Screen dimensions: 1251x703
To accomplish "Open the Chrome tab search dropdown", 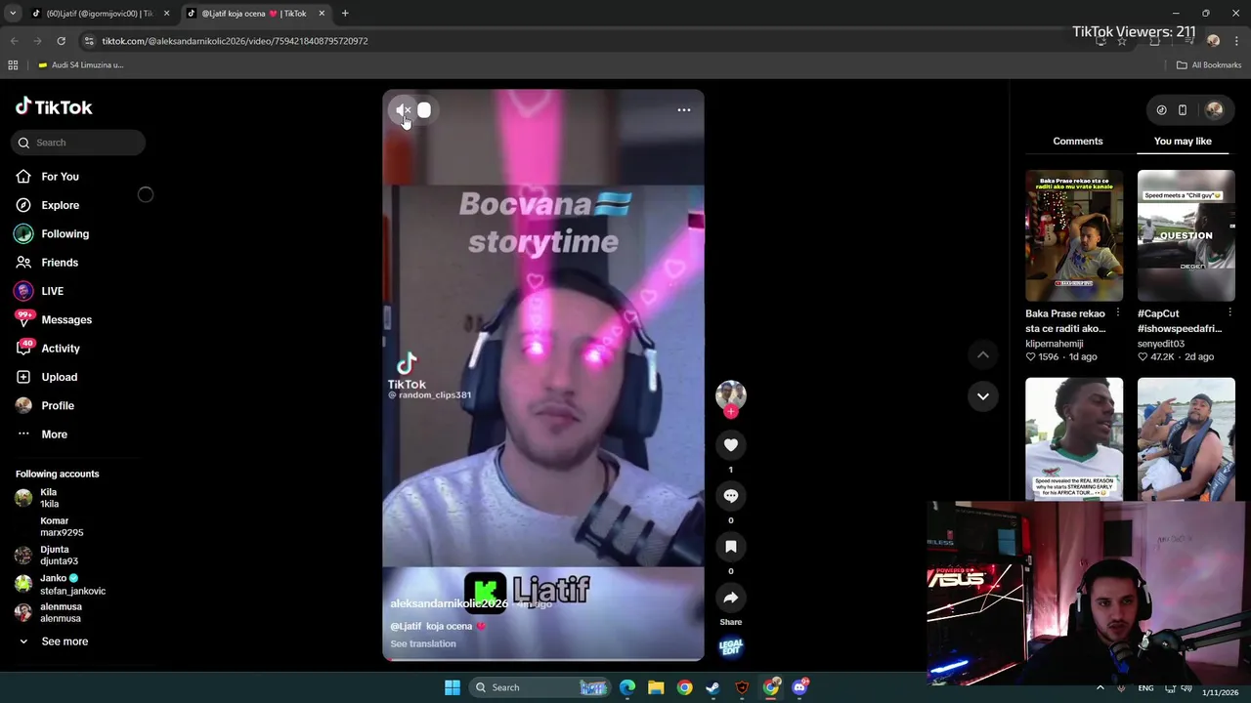I will tap(13, 14).
